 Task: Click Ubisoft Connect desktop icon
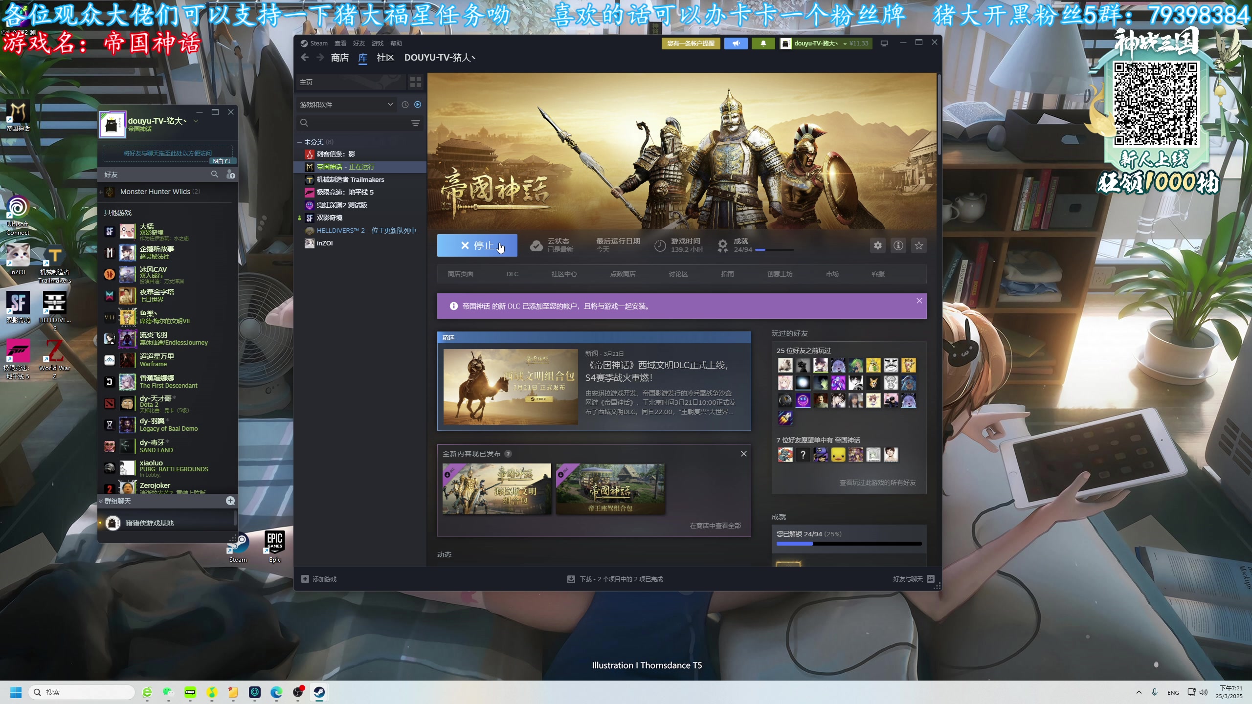(18, 216)
